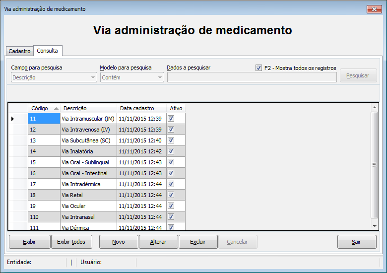Toggle Ativo checkbox for Via Intradérmica
This screenshot has width=387, height=273.
171,184
